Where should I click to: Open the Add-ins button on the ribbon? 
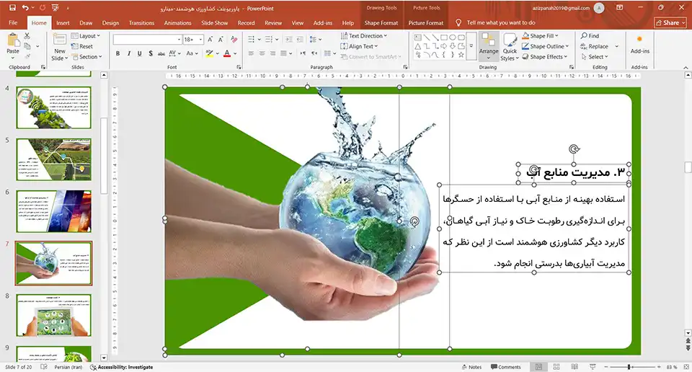tap(639, 45)
